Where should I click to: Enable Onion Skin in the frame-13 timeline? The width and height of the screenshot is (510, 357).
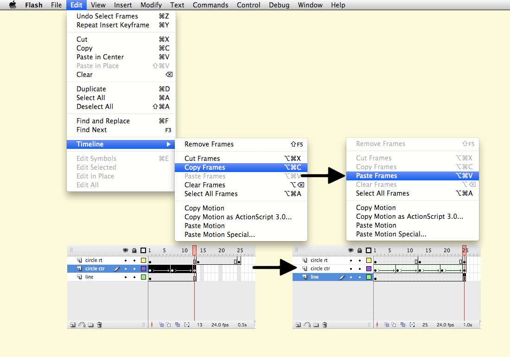point(161,325)
